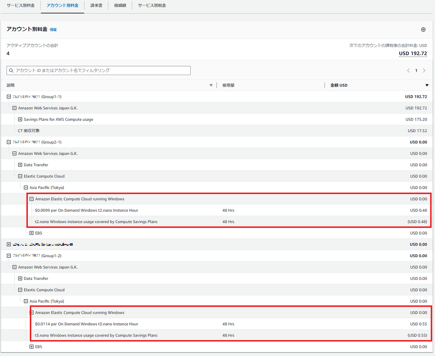Select the サービス別税金 tab
Viewport: 435px width, 356px height.
coord(152,5)
